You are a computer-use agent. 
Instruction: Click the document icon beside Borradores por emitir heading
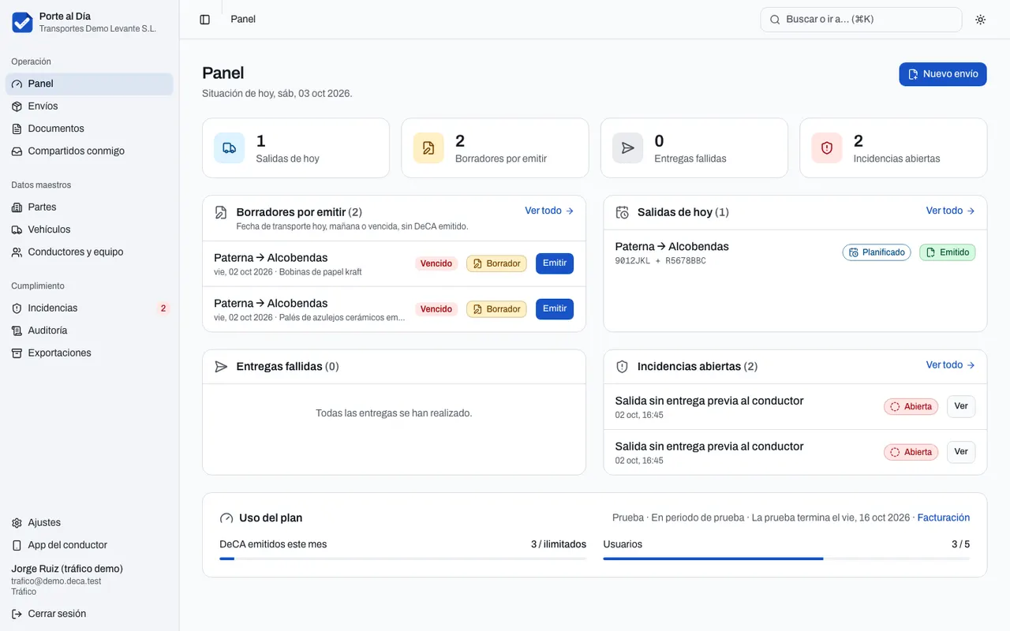click(221, 212)
